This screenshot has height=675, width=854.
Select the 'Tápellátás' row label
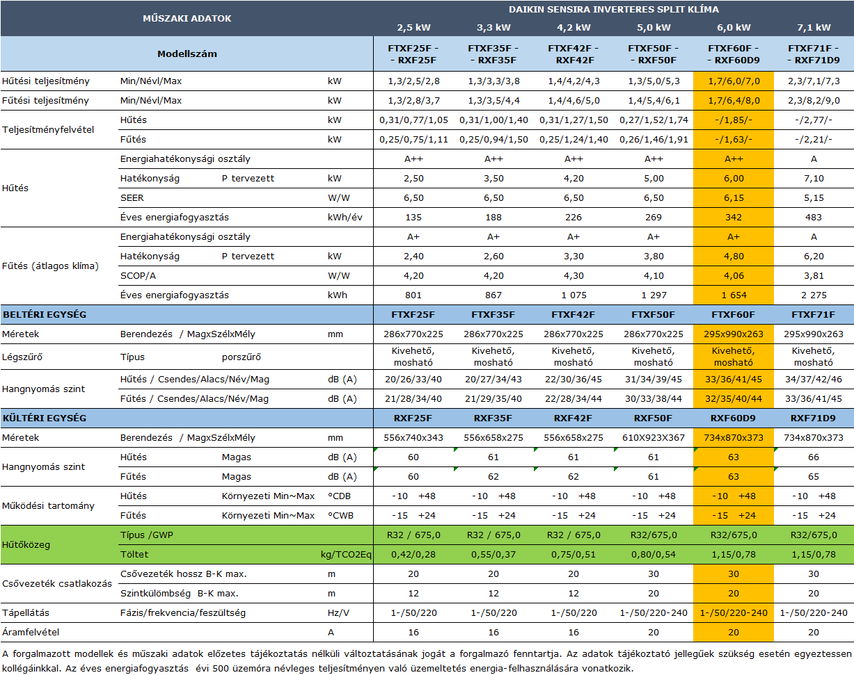pyautogui.click(x=26, y=612)
